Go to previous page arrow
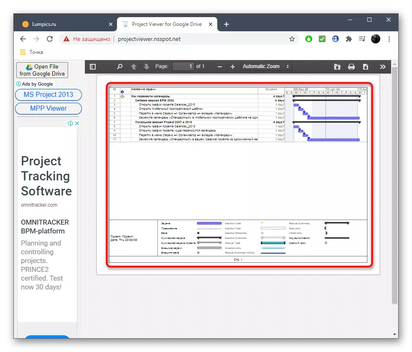The image size is (412, 352). [134, 66]
